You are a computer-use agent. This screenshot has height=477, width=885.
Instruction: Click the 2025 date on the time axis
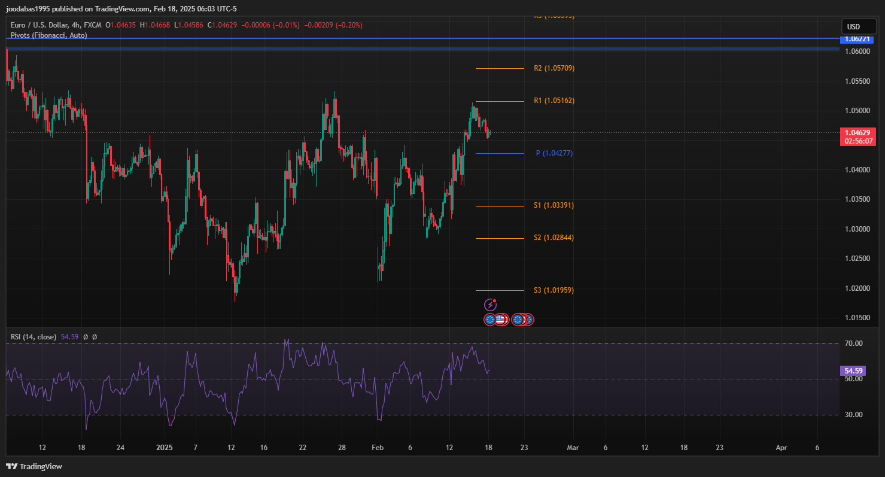point(164,447)
